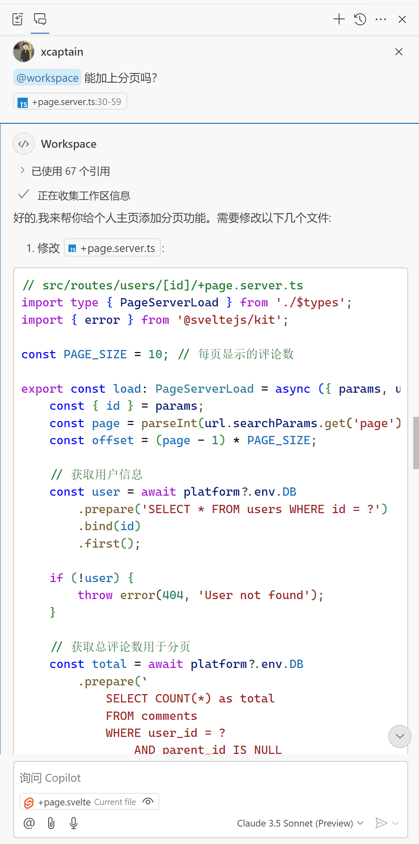Open the Copilot Edits view icon
The width and height of the screenshot is (419, 844).
(17, 19)
